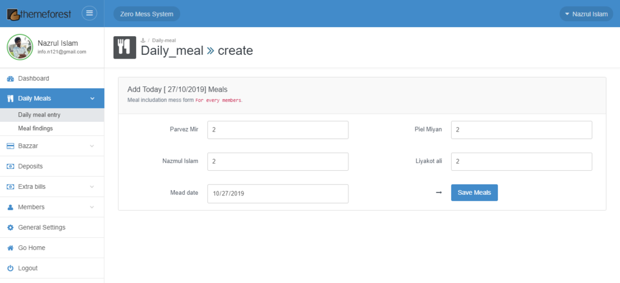The image size is (620, 283).
Task: Expand the Bazzar submenu chevron
Action: click(x=92, y=146)
